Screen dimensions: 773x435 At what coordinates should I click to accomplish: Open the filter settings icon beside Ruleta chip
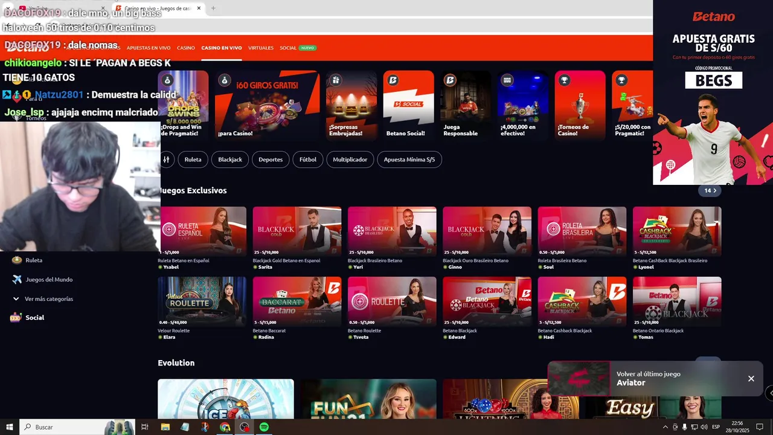coord(166,159)
